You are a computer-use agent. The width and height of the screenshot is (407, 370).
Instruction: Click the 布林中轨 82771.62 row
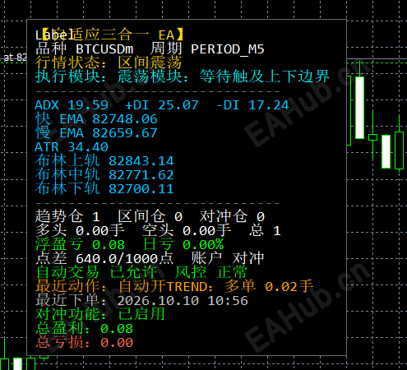[x=104, y=175]
